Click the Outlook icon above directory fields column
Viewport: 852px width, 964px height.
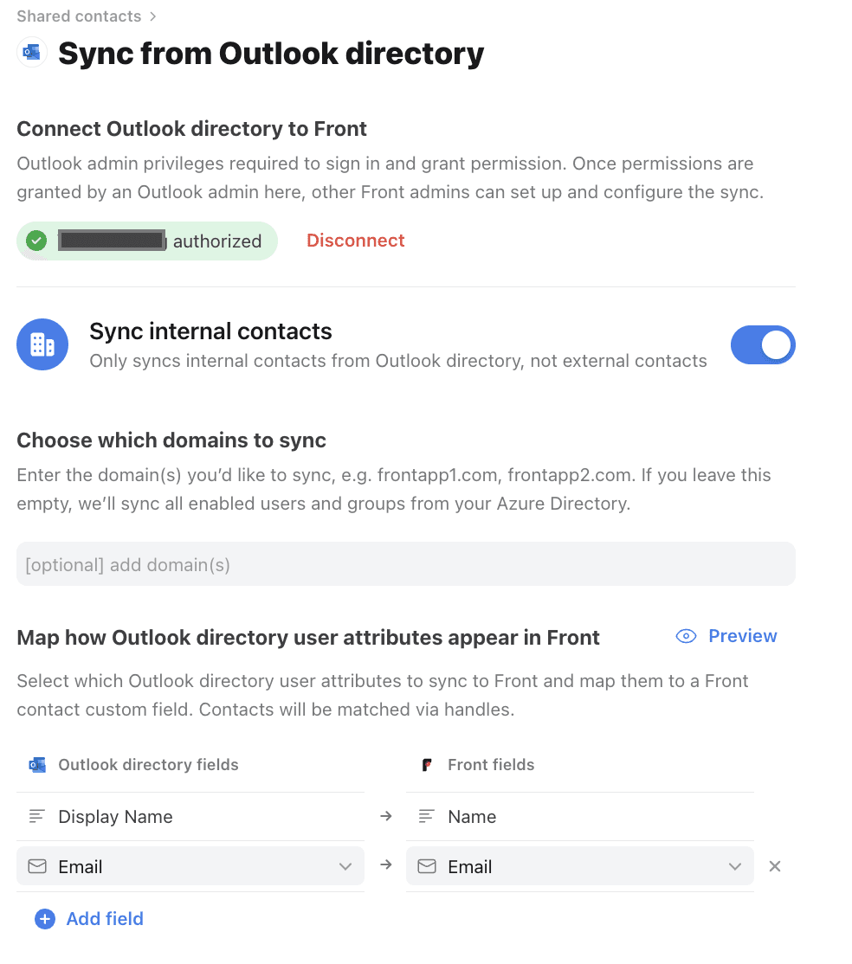click(36, 764)
